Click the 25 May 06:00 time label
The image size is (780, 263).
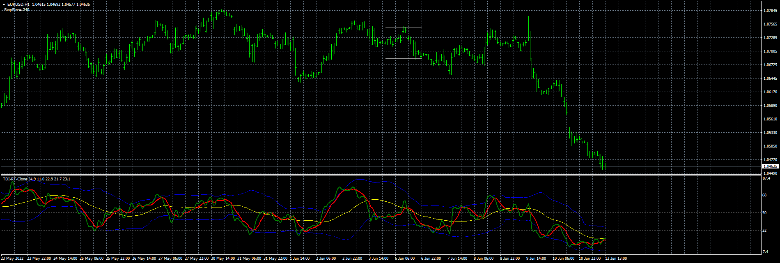(x=92, y=258)
